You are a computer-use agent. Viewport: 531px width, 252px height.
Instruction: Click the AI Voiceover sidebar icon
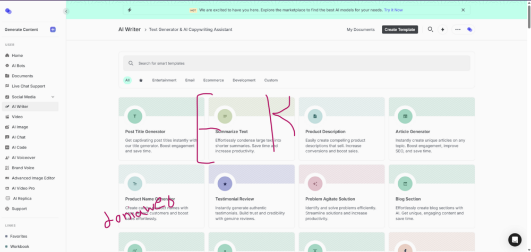tap(7, 158)
